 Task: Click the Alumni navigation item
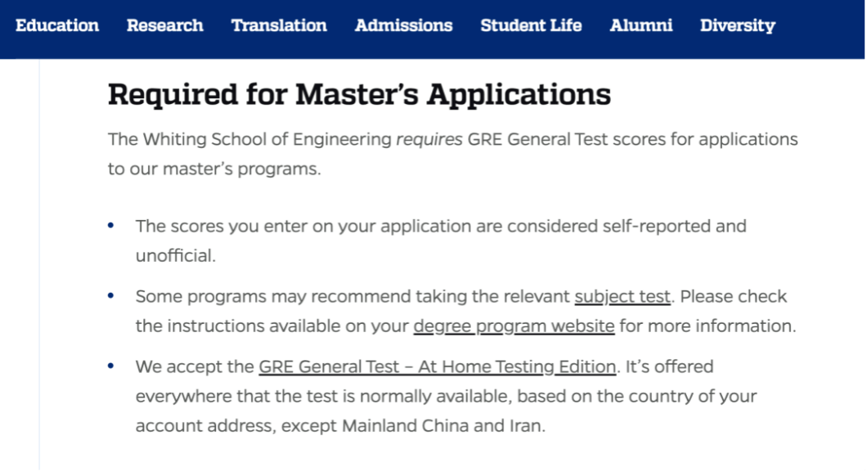(641, 25)
